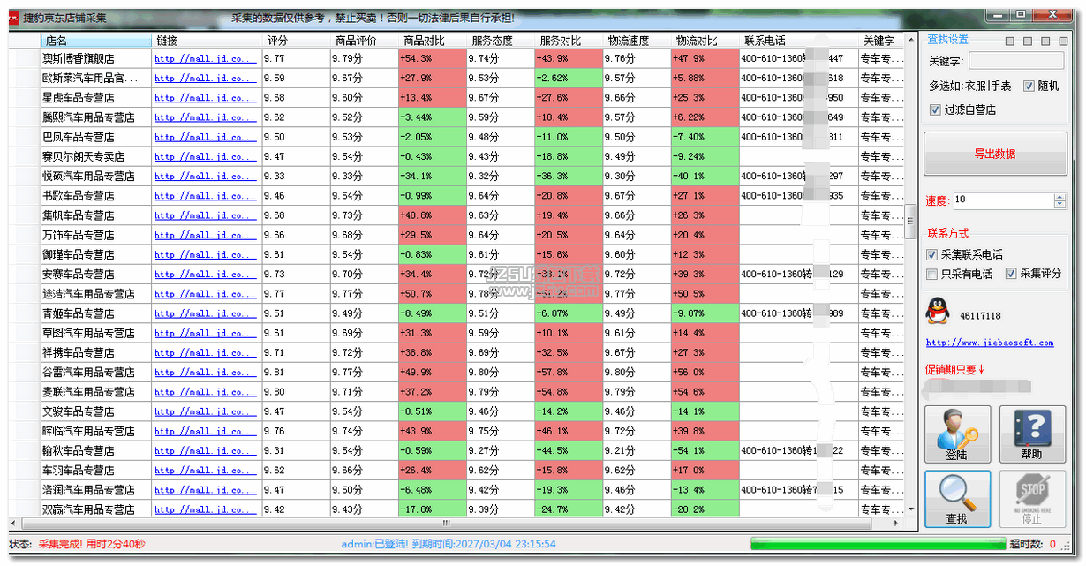Uncheck the 过滤自营店 checkbox
The height and width of the screenshot is (566, 1086).
[x=936, y=110]
